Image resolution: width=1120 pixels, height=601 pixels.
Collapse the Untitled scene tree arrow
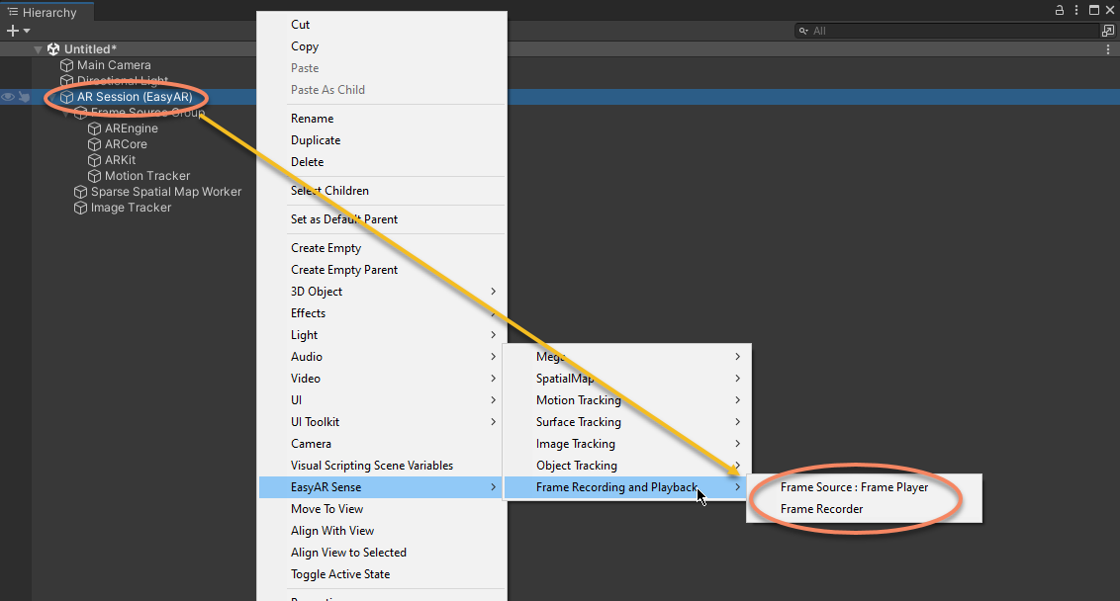click(39, 49)
